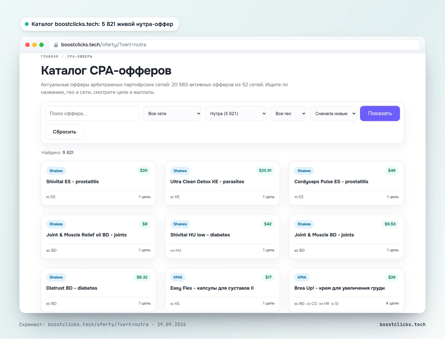Click the Найдено: 5 821 results count
445x339 pixels.
(x=58, y=153)
